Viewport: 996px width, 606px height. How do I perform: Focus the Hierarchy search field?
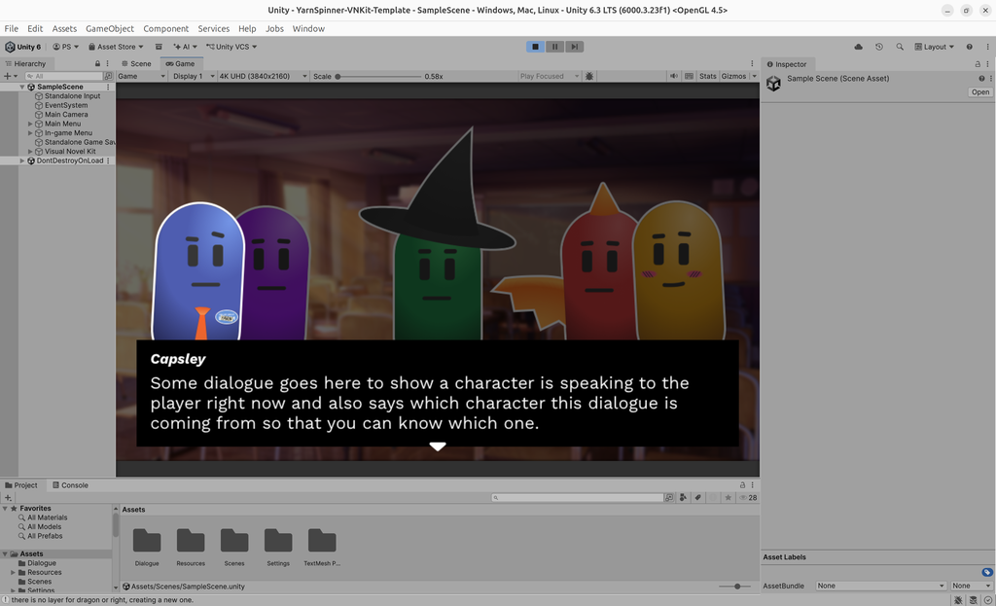point(63,76)
